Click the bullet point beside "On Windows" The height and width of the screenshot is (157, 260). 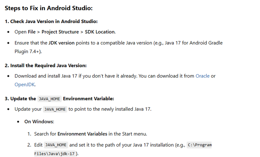(x=18, y=122)
